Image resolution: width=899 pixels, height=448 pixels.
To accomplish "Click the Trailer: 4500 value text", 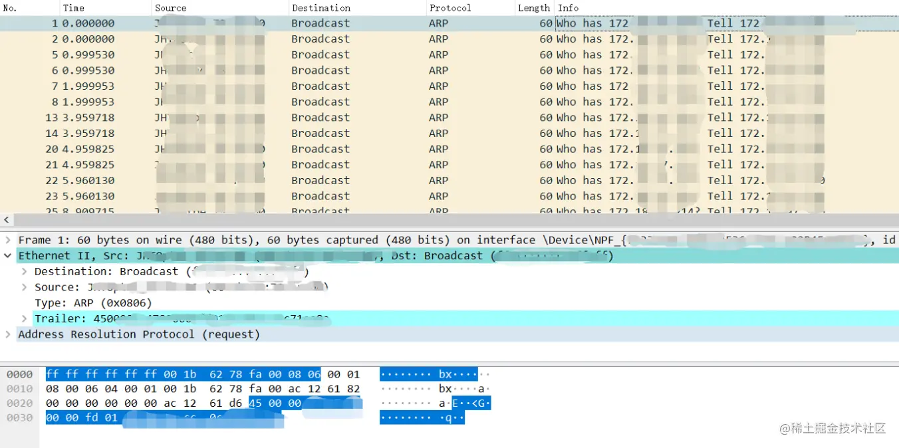I will click(x=183, y=318).
